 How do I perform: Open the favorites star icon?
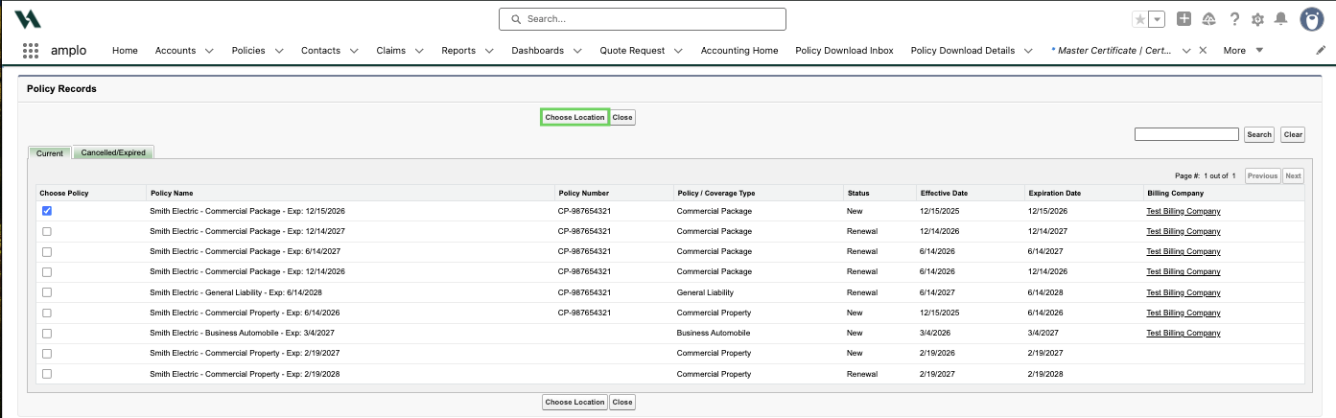(x=1139, y=19)
